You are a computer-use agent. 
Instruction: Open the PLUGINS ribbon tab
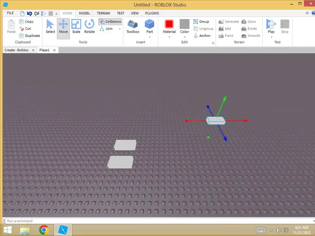click(x=152, y=13)
